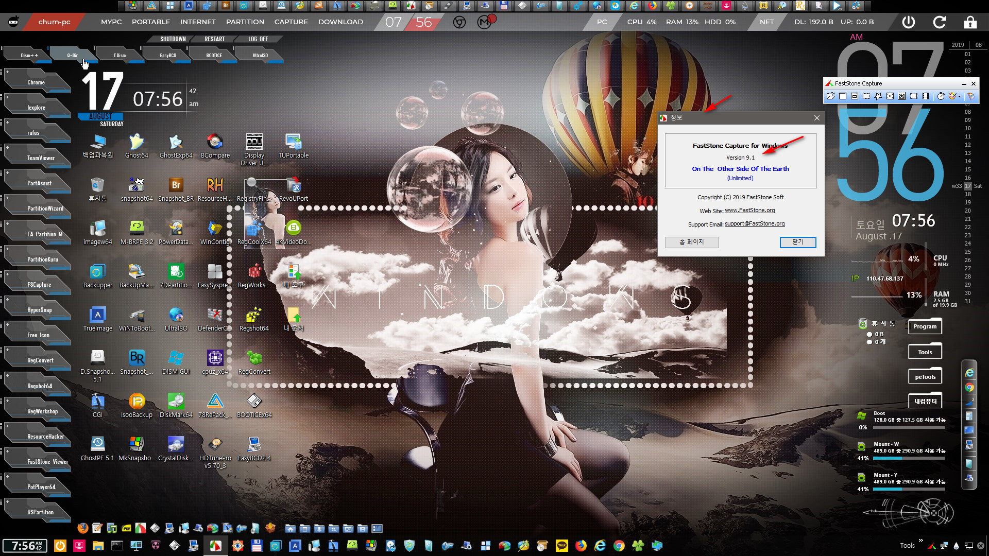Image resolution: width=989 pixels, height=556 pixels.
Task: Open the DISM GUI desktop icon
Action: pyautogui.click(x=176, y=362)
